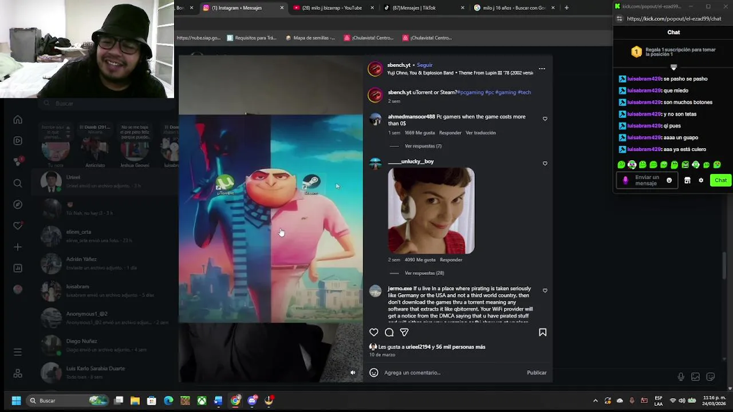Focus the 'Agrega un comentario' input

[x=452, y=373]
